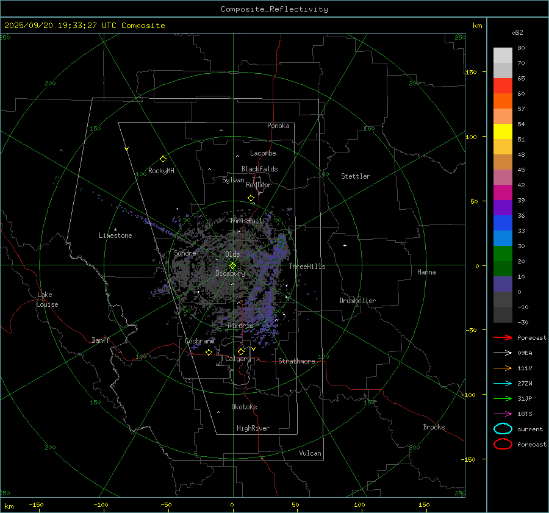This screenshot has width=549, height=513.
Task: Click the Drumheller city label
Action: [357, 301]
